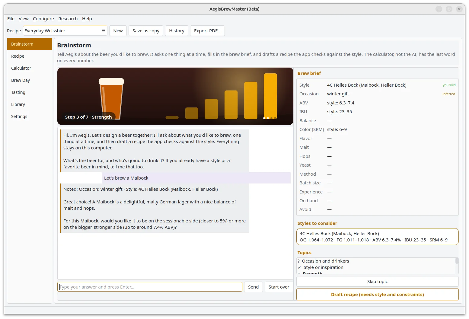Select the 4C Helles Bock style card
469x319 pixels.
(x=377, y=237)
